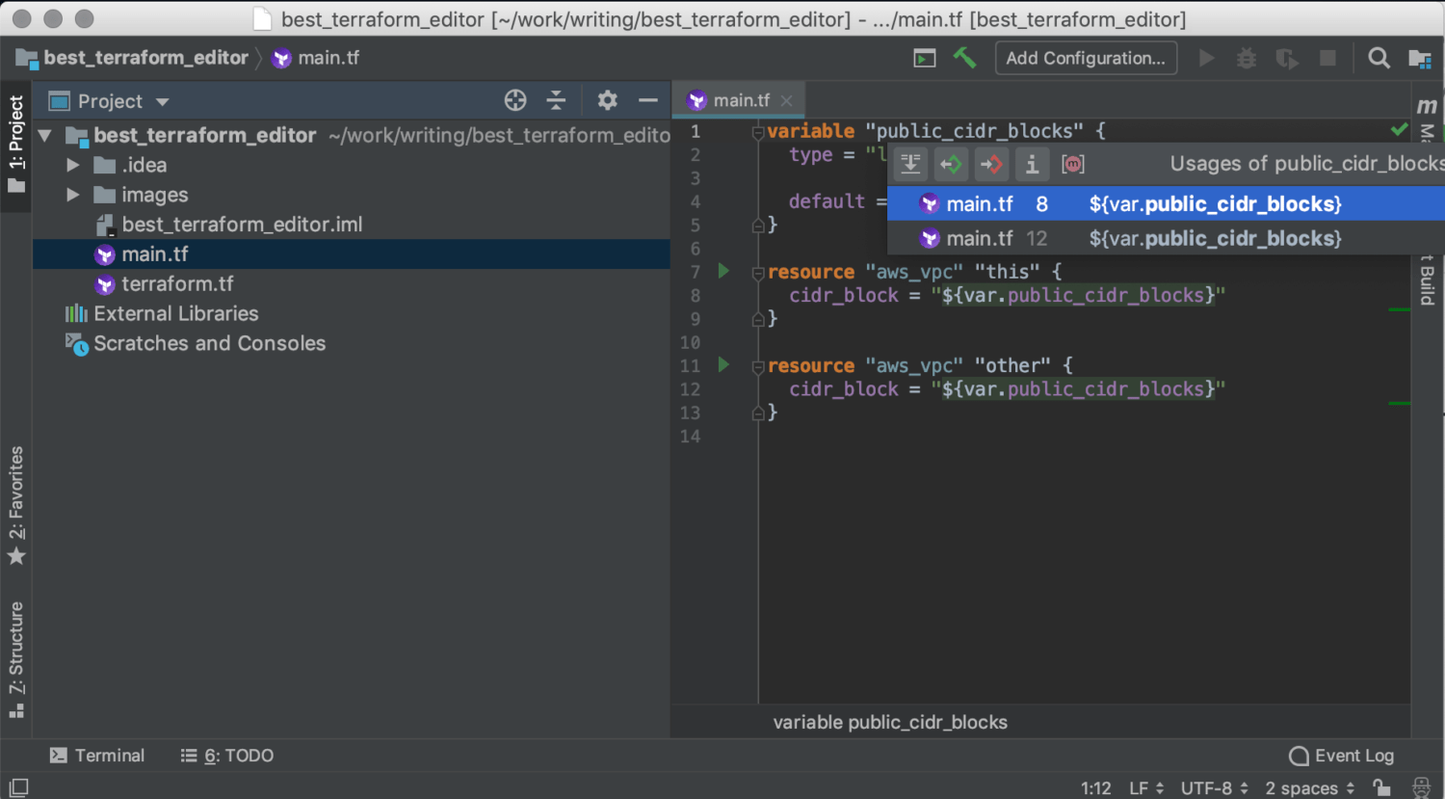Screen dimensions: 1445x799
Task: Open Search Everywhere magnifier icon
Action: pyautogui.click(x=1379, y=58)
